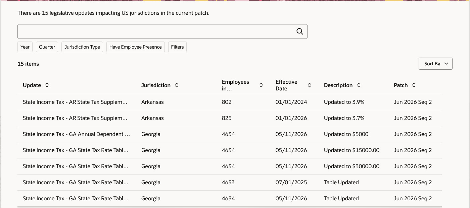
Task: Click the 01/01/2024 effective date cell
Action: pyautogui.click(x=291, y=102)
